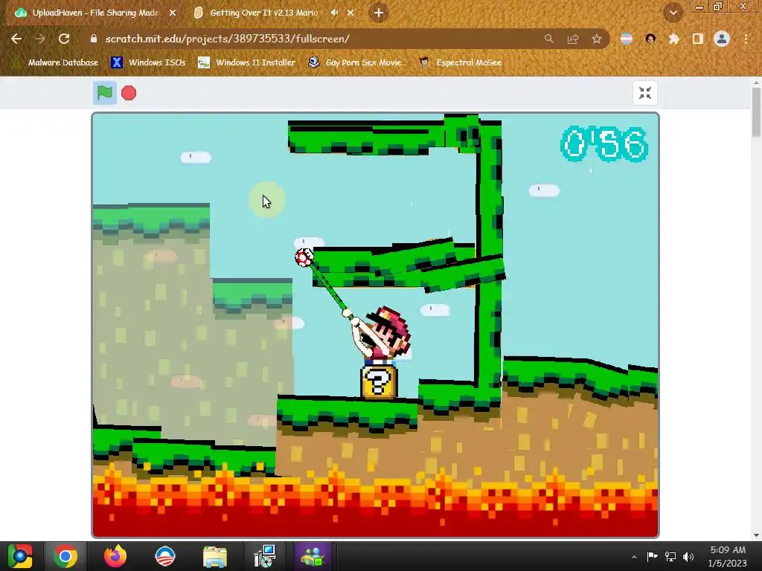Open Google Chrome from the taskbar
Viewport: 762px width, 571px height.
point(65,556)
